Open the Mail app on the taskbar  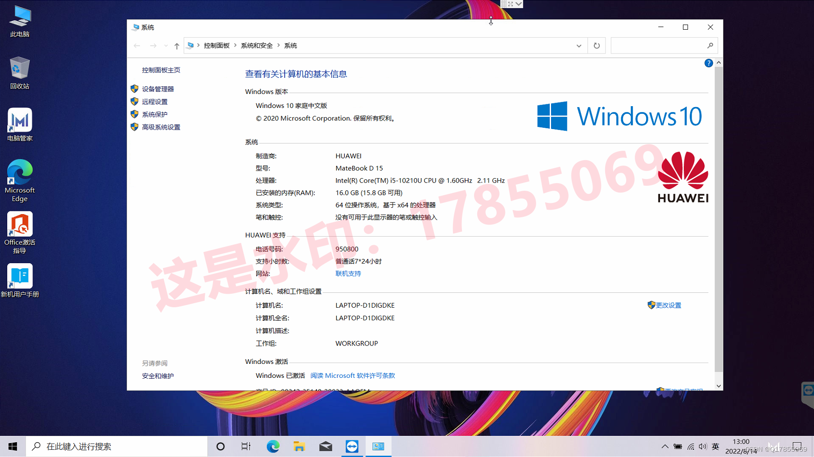tap(326, 446)
